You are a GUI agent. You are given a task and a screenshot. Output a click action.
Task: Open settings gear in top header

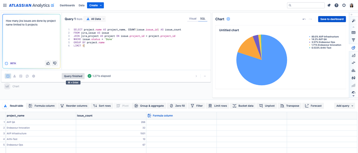[x=344, y=5]
